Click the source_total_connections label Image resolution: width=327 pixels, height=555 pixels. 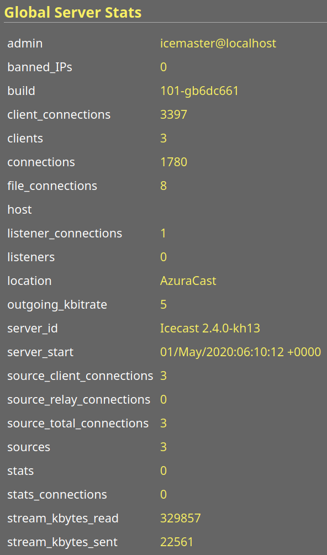coord(78,423)
